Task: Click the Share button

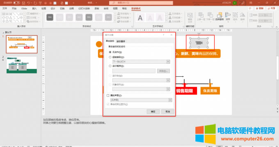Action: pyautogui.click(x=271, y=8)
